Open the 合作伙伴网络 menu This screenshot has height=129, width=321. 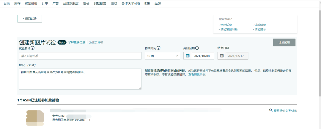(130, 4)
